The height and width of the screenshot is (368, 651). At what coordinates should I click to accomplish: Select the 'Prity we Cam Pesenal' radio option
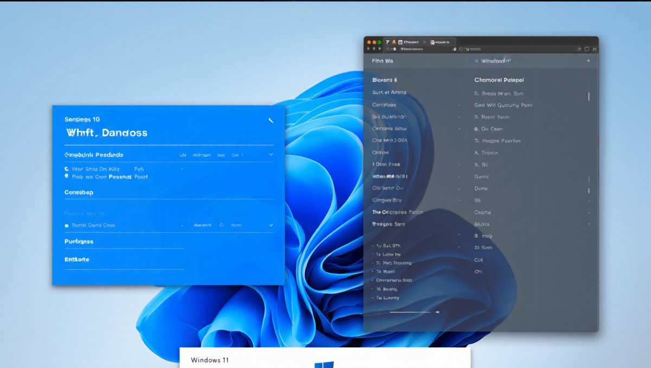point(67,176)
